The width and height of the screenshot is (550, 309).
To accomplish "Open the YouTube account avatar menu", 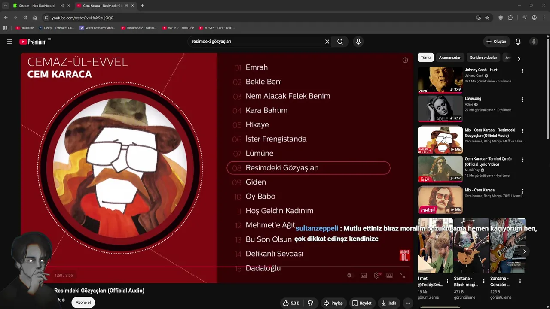I will pos(534,42).
